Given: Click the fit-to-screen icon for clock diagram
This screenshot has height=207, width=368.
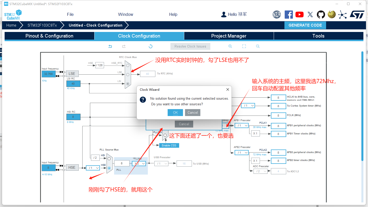Looking at the screenshot, I should pos(244,46).
